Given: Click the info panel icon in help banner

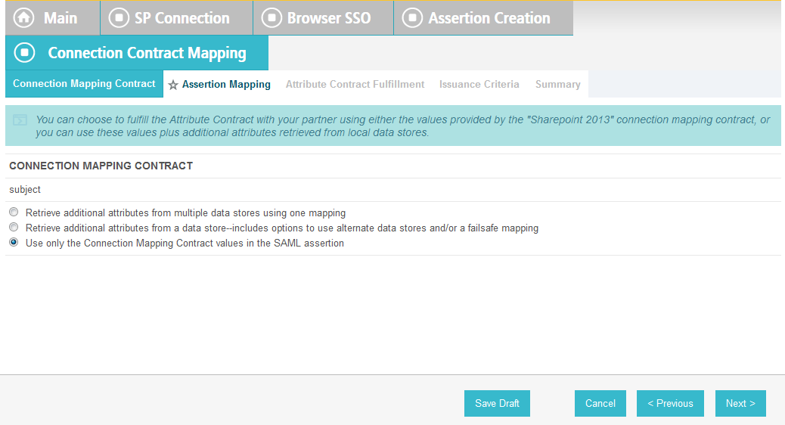Looking at the screenshot, I should click(x=20, y=120).
